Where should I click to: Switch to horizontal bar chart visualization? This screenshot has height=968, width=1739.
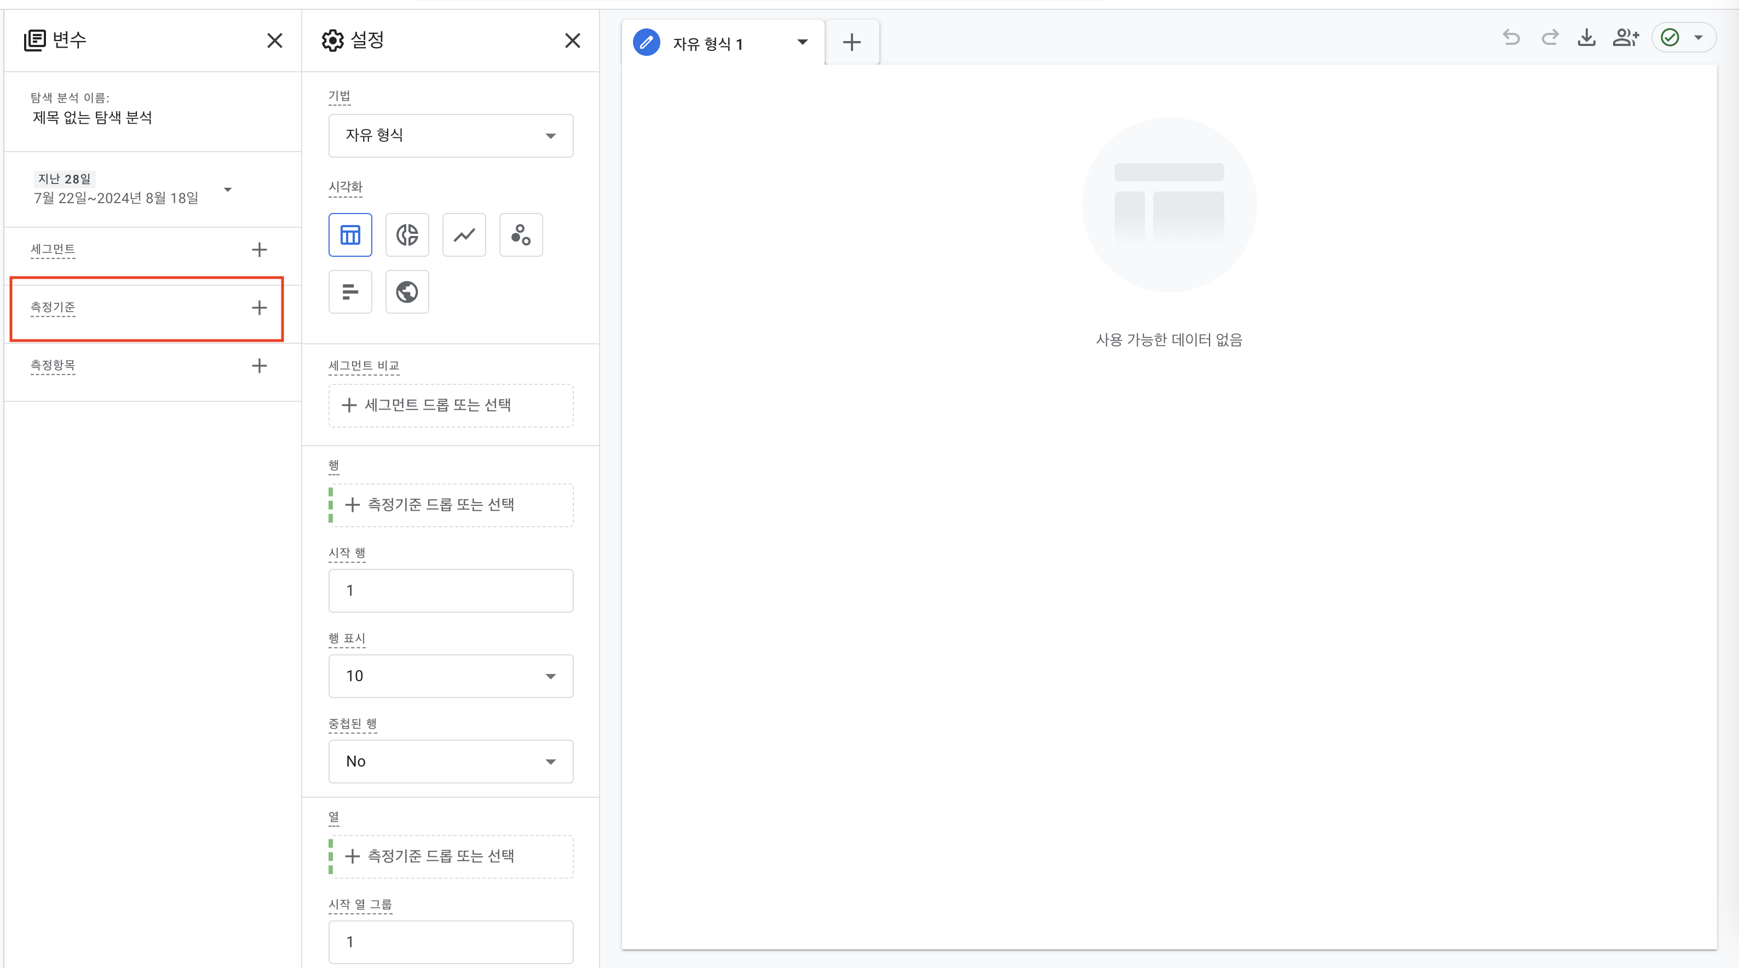(x=350, y=292)
